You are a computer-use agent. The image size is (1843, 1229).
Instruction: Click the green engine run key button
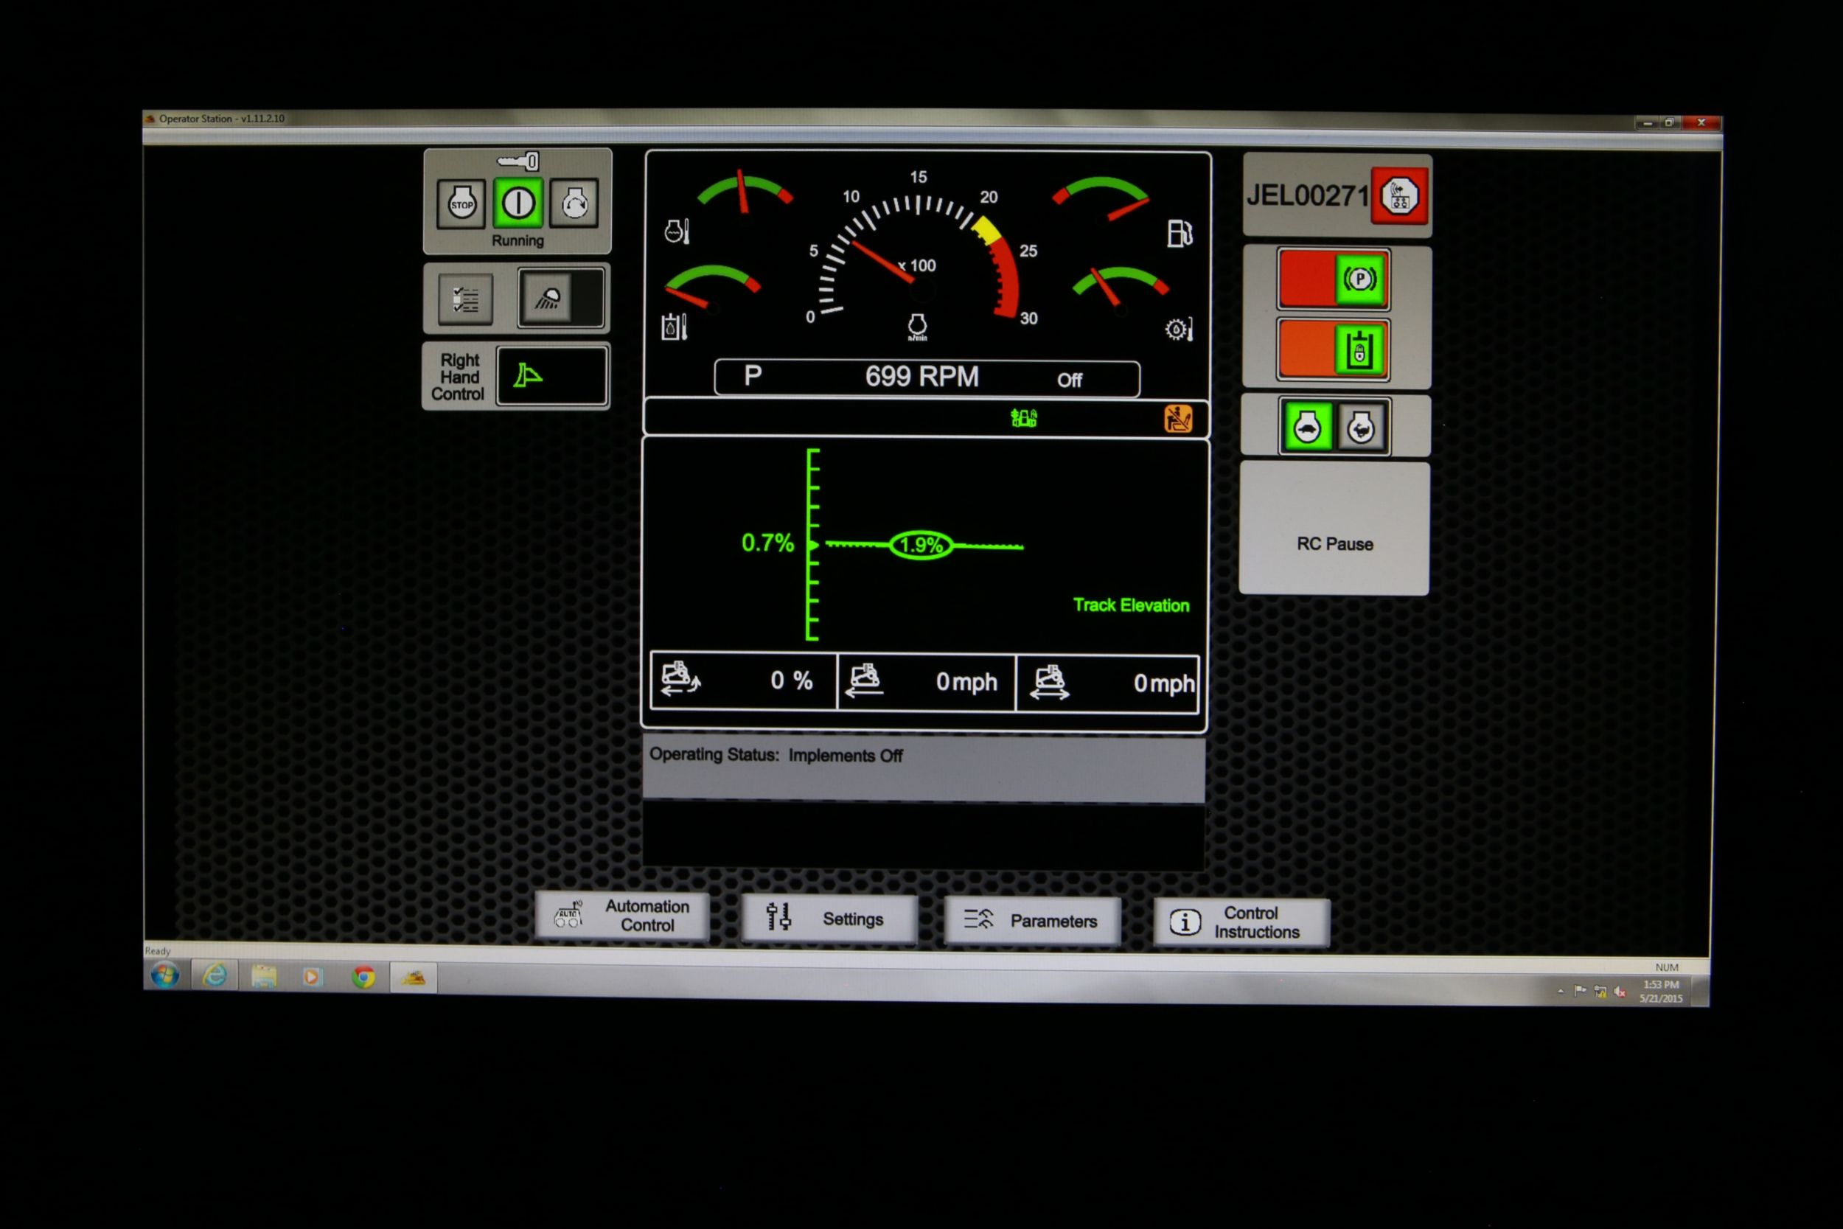[518, 203]
